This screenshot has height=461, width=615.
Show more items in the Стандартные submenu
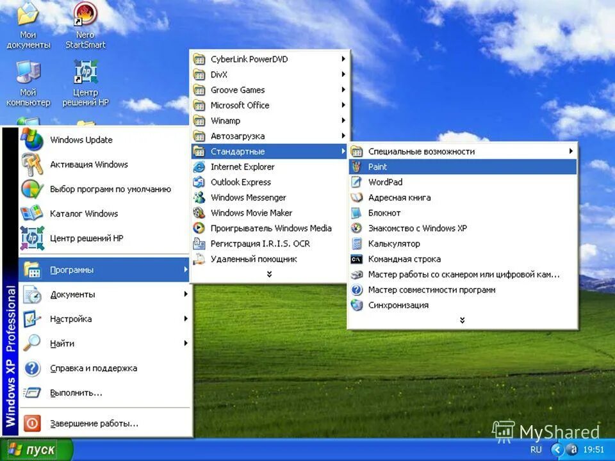point(463,320)
